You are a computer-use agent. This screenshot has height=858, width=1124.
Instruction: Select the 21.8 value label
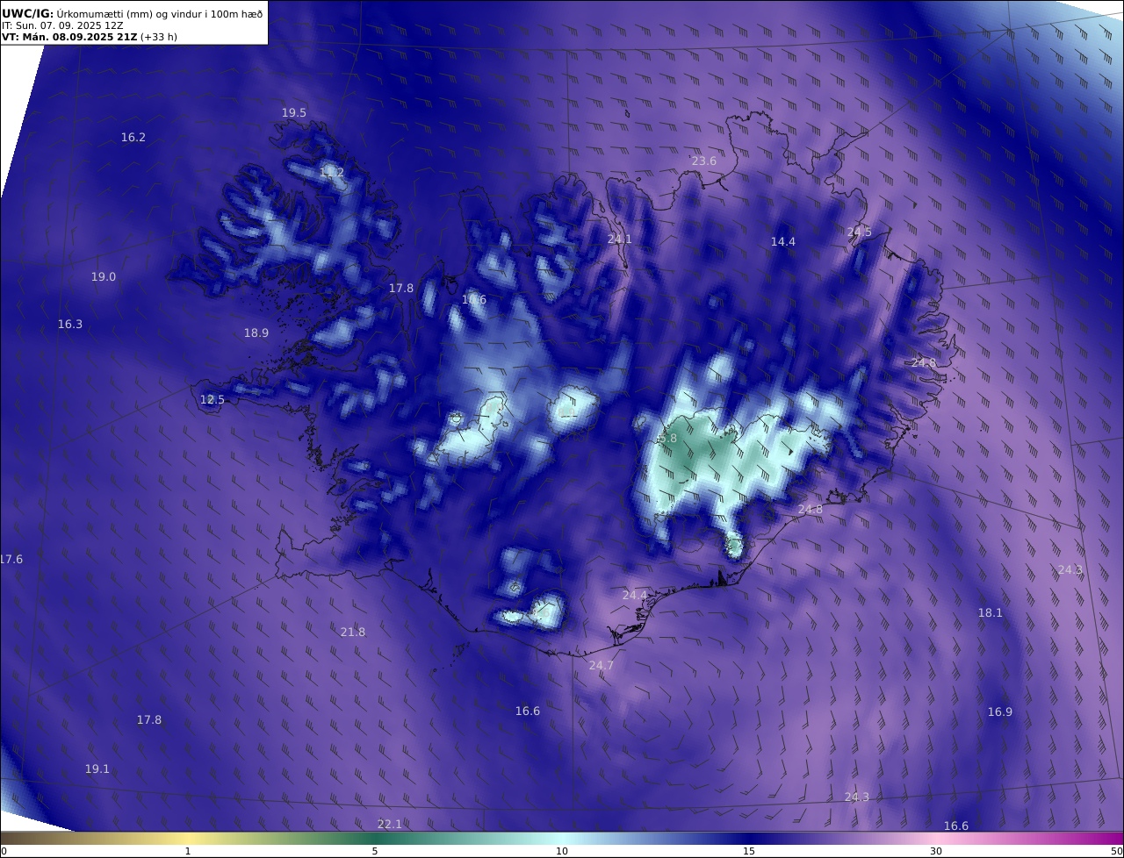point(353,633)
